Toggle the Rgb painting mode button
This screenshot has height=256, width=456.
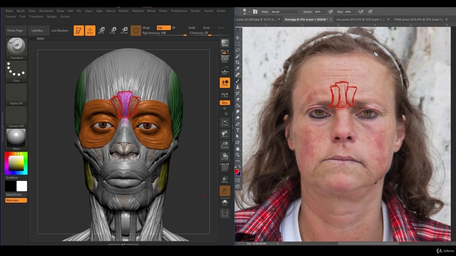[163, 28]
